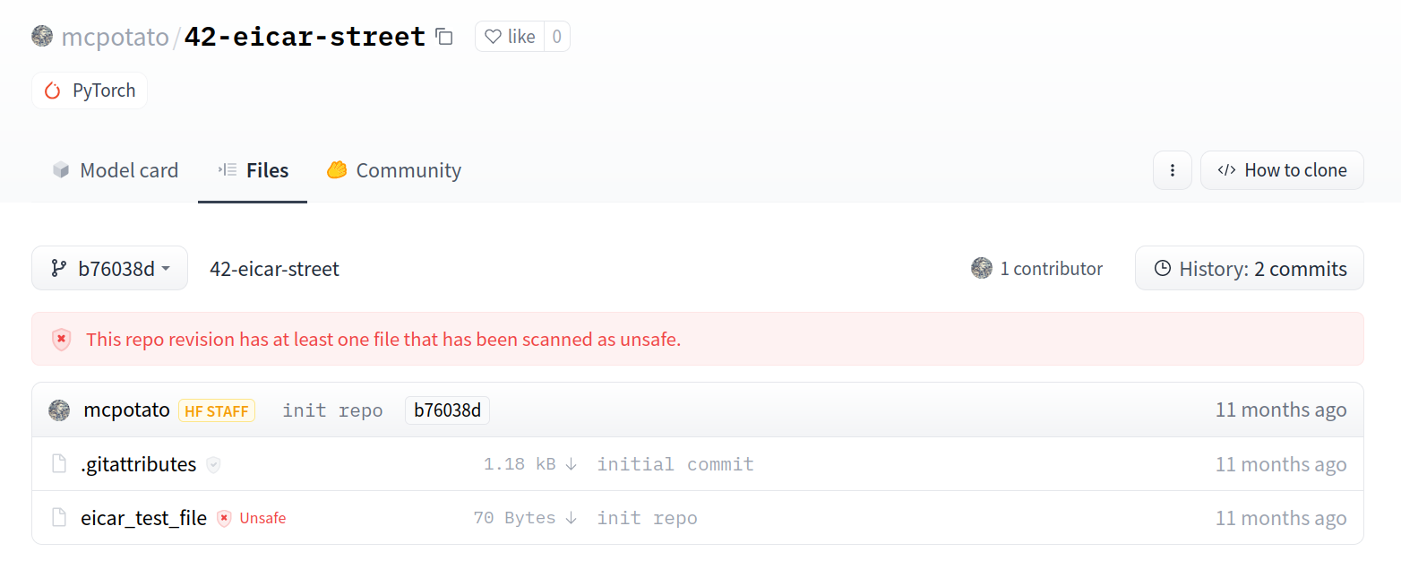Open the eicar_test_file entry
Viewport: 1401px width, 578px height.
[143, 518]
